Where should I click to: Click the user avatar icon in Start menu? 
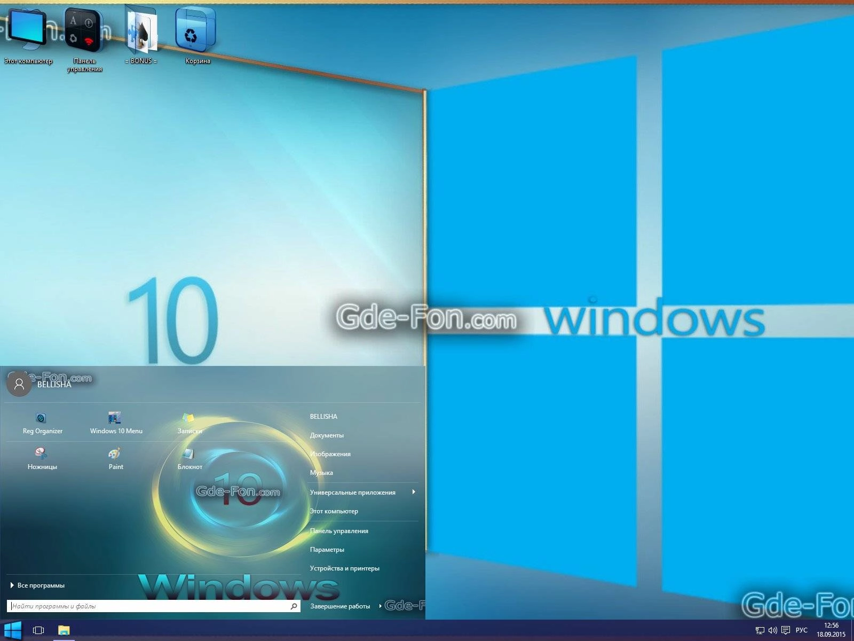pos(19,384)
